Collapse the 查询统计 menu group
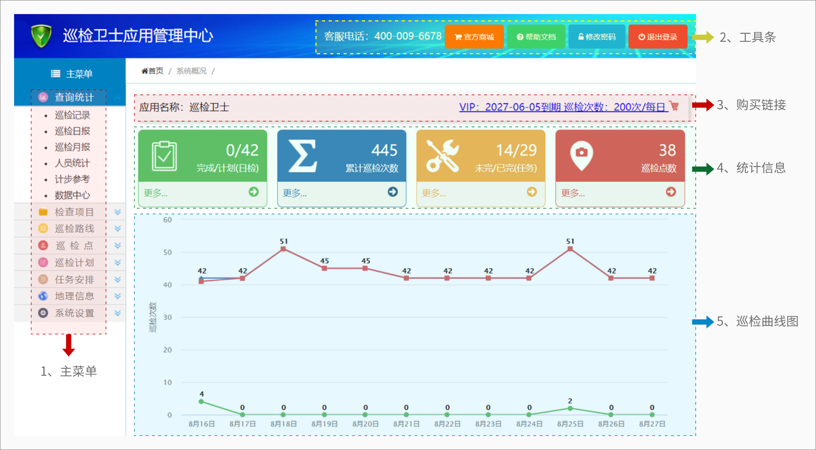 pos(74,97)
